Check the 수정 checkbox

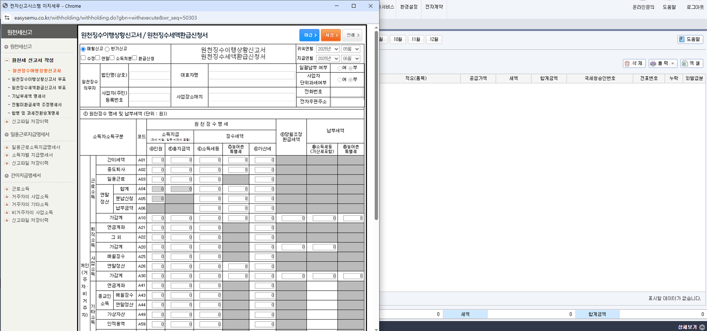click(x=83, y=58)
